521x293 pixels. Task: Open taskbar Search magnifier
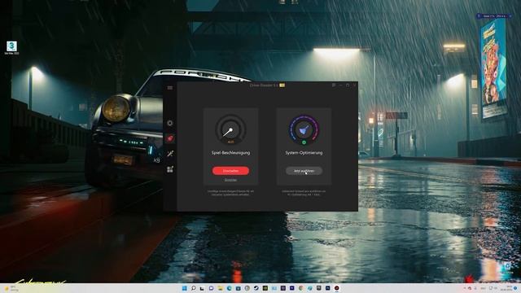(x=194, y=288)
